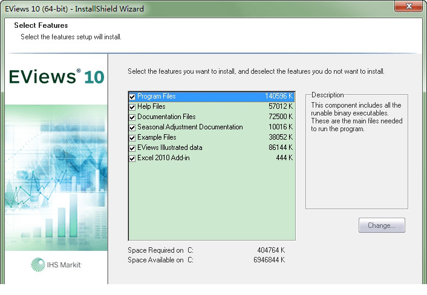Screen dimensions: 427x295
Task: Select the Documentation Files feature label
Action: coord(166,117)
